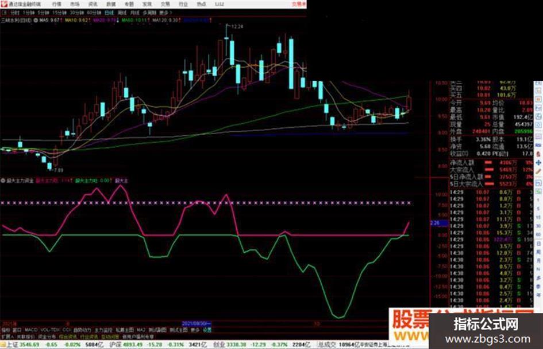
Task: Select the 趋势动力 indicator tab
Action: [x=82, y=330]
